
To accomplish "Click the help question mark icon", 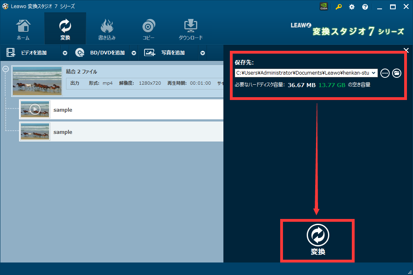I will (365, 7).
